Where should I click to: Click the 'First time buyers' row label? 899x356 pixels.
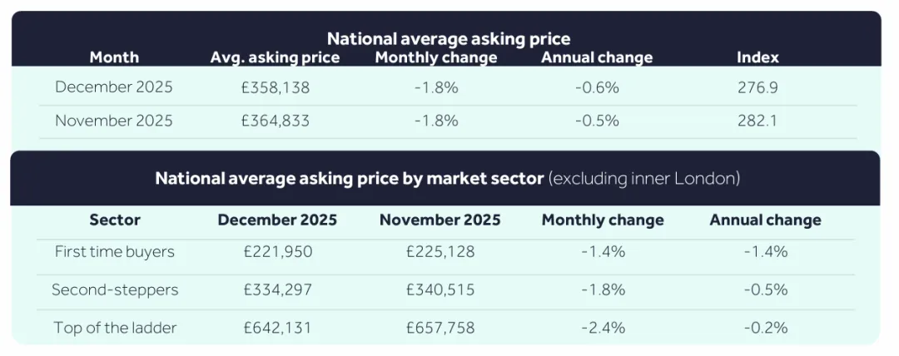[x=115, y=251]
